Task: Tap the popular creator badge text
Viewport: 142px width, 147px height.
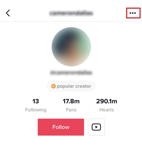Action: pyautogui.click(x=74, y=86)
